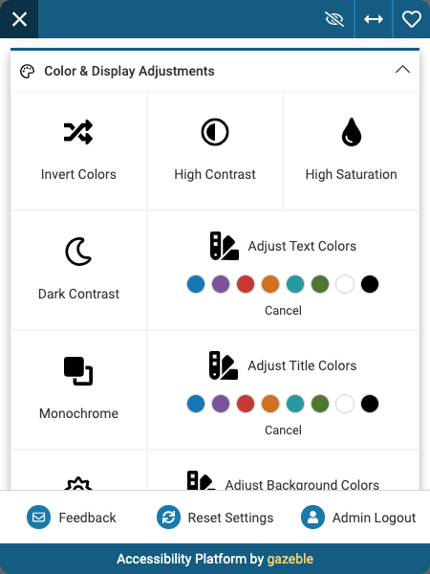Viewport: 430px width, 574px height.
Task: Click Reset Settings refresh icon
Action: pyautogui.click(x=168, y=518)
